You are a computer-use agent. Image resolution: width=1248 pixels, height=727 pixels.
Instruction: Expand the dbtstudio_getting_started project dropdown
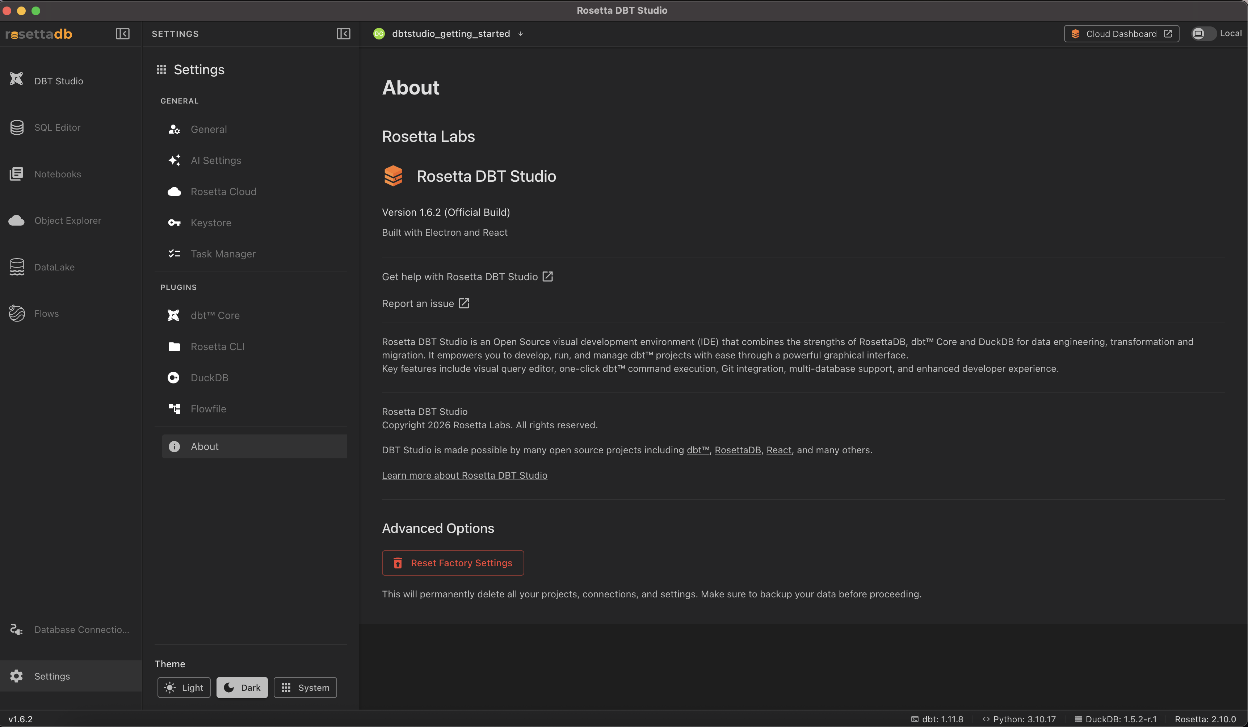[521, 34]
